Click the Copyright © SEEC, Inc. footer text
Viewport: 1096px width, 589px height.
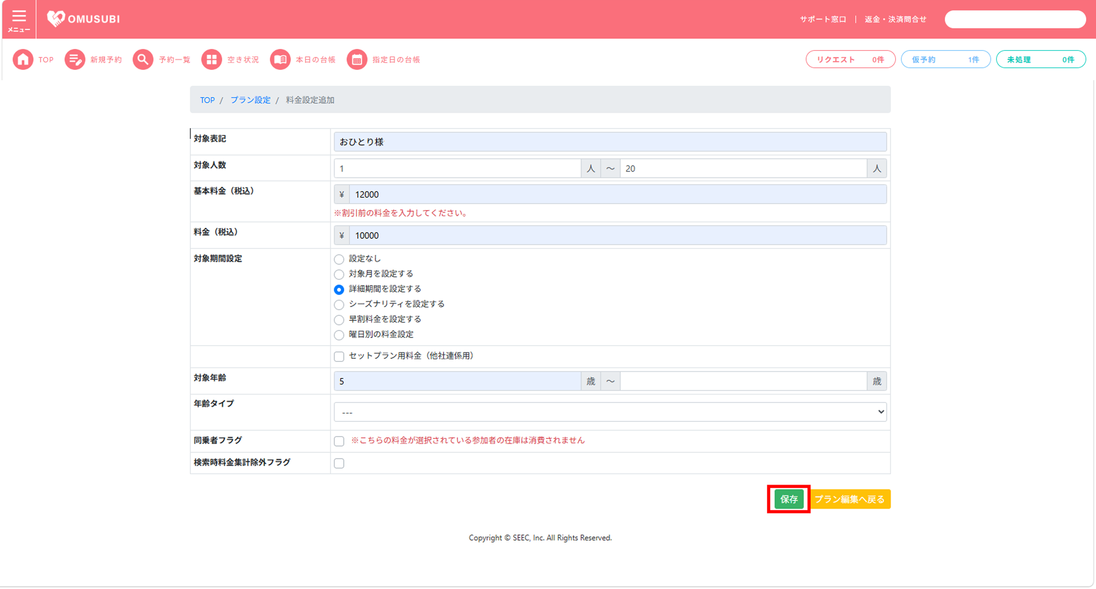(540, 538)
